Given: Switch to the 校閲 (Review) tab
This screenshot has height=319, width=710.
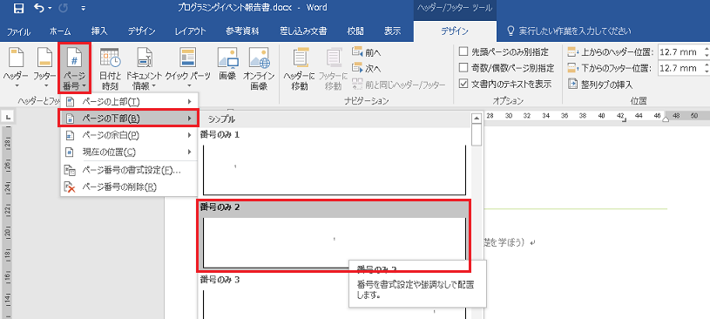Looking at the screenshot, I should click(x=355, y=31).
